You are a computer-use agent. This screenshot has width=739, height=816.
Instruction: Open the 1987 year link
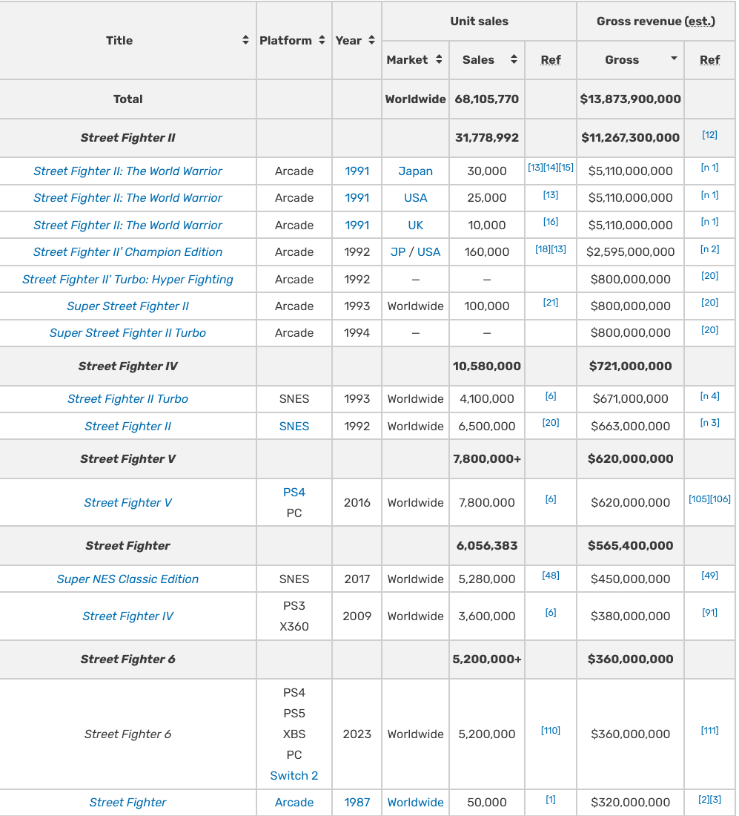click(x=357, y=803)
